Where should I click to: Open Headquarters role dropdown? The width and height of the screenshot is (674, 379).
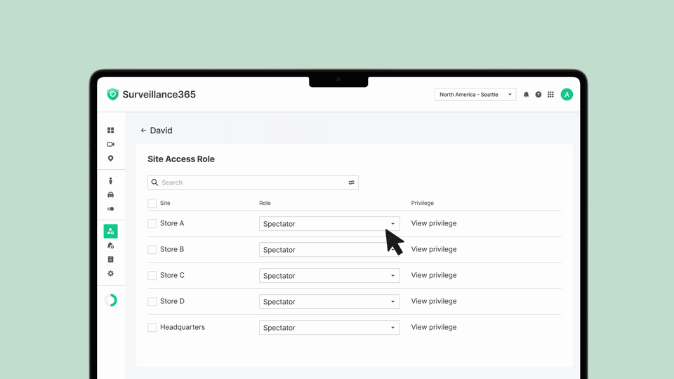329,328
